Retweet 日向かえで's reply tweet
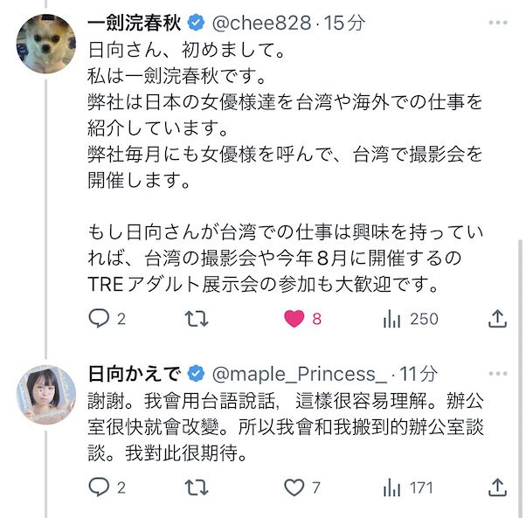This screenshot has width=526, height=518. tap(197, 487)
